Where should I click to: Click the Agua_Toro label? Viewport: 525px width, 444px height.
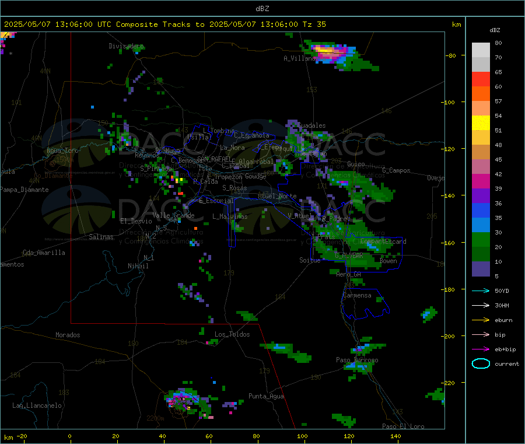(62, 151)
